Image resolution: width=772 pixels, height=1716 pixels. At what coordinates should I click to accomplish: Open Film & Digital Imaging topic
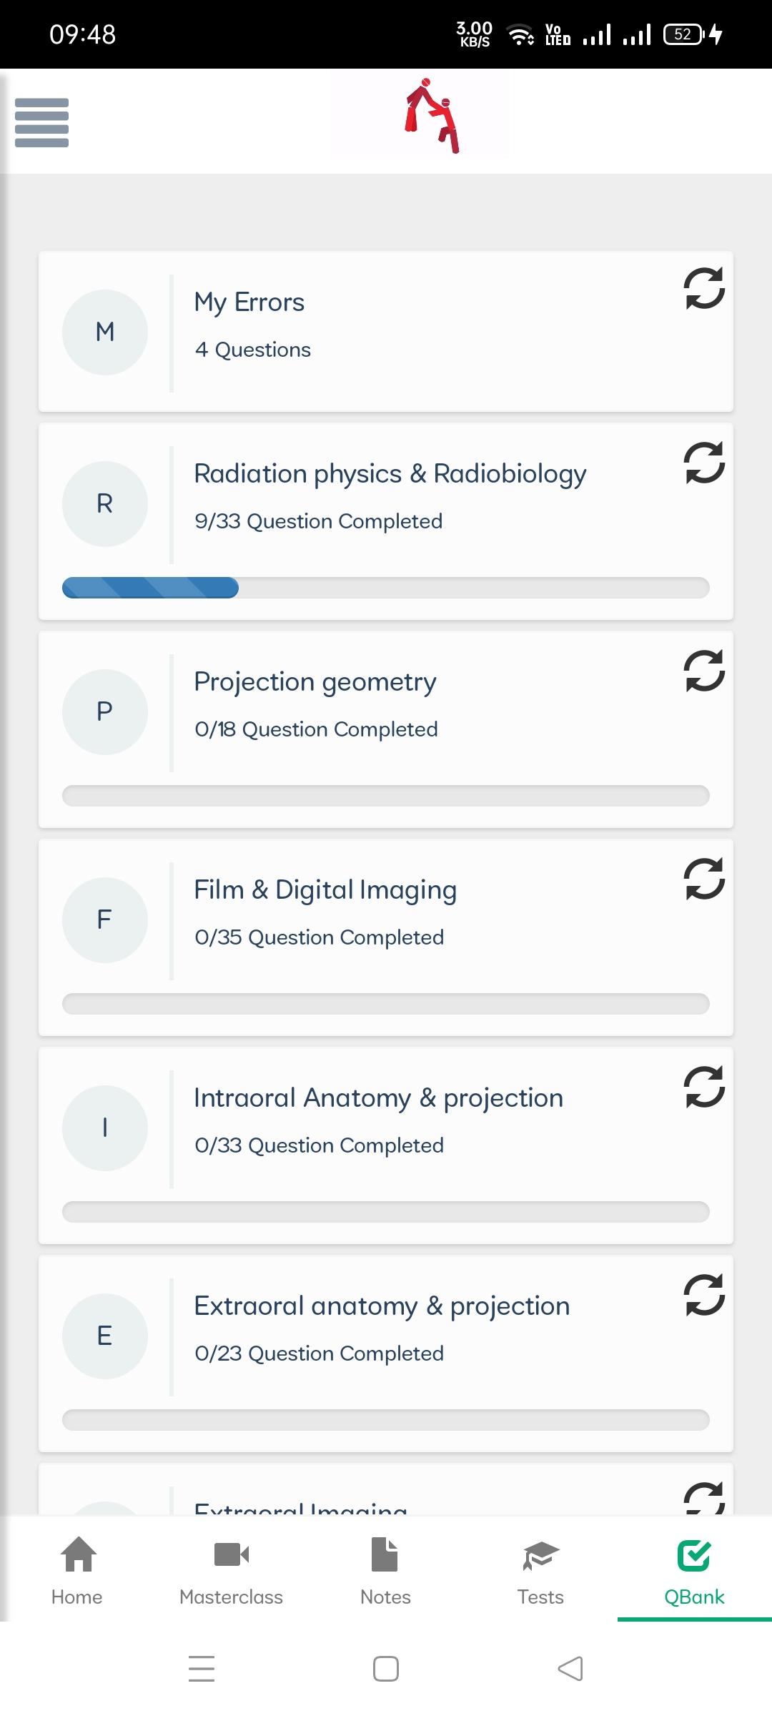(x=386, y=937)
